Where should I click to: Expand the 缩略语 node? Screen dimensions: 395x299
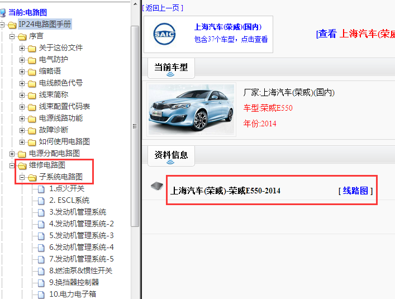click(x=22, y=72)
